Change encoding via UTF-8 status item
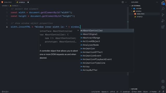 tap(112, 92)
